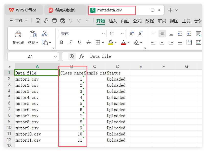
Task: Click the formula bar zoom icon
Action: click(72, 56)
